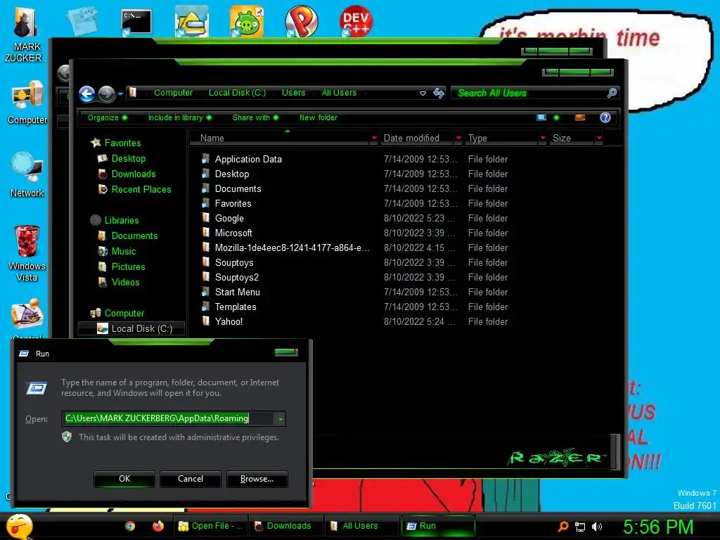
Task: Click the volume speaker tray icon
Action: pos(596,527)
